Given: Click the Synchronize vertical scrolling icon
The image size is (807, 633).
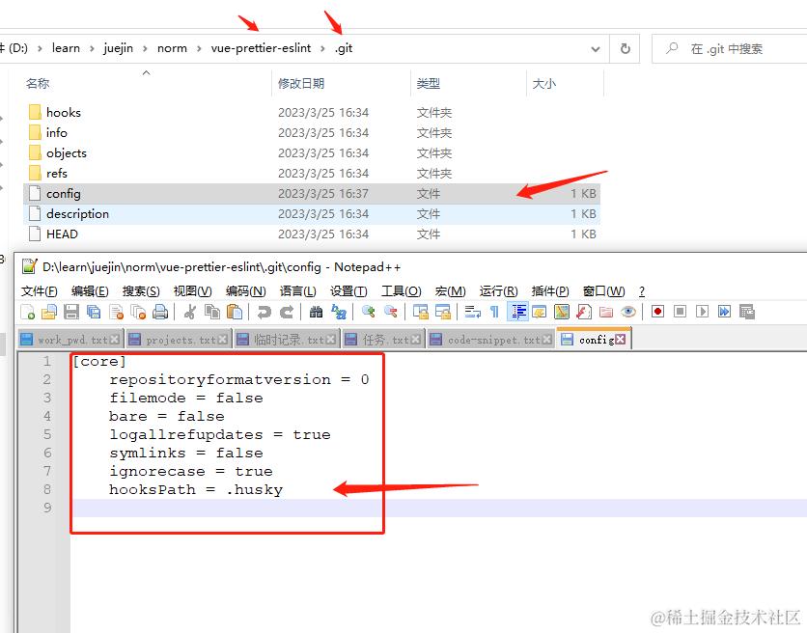Looking at the screenshot, I should click(x=421, y=312).
